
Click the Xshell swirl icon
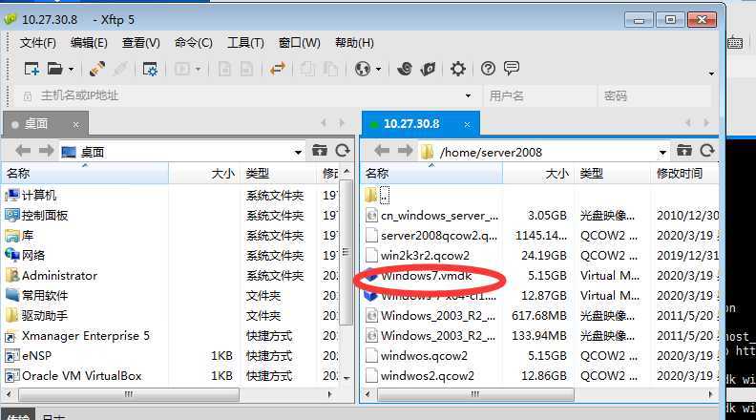(405, 69)
